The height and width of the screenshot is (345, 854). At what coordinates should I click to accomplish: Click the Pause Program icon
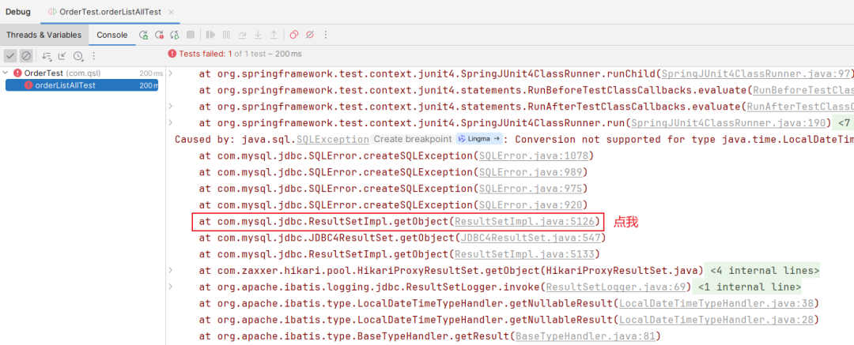[227, 35]
